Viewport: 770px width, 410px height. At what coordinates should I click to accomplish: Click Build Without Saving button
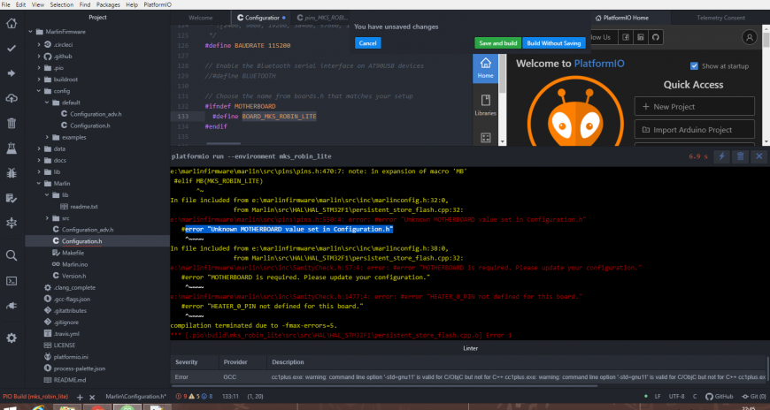tap(554, 43)
